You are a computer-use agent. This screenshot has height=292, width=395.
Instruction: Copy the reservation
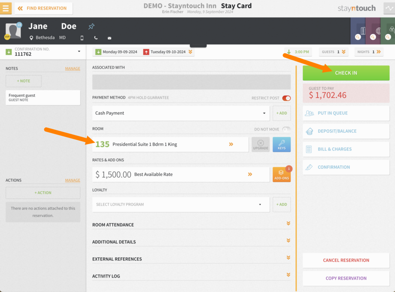pos(346,278)
